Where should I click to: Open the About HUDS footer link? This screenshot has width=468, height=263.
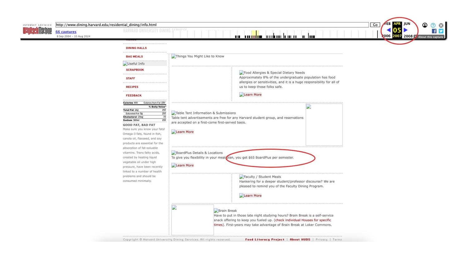(x=300, y=240)
